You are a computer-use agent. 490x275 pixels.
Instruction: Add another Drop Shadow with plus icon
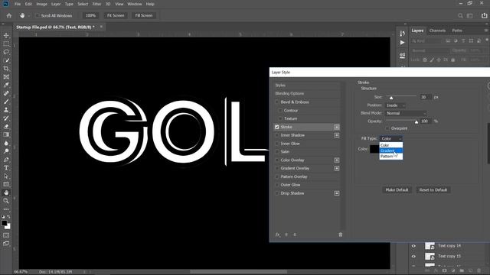pyautogui.click(x=337, y=193)
